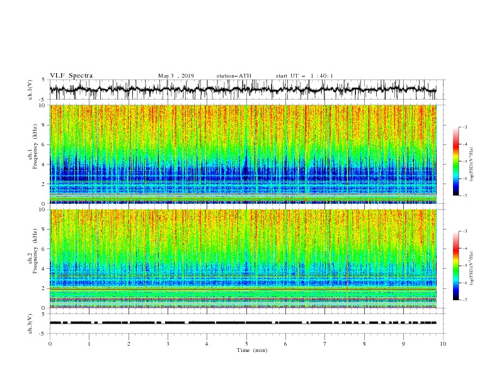
Task: Click the ch.2 color scale bar
Action: tap(456, 266)
